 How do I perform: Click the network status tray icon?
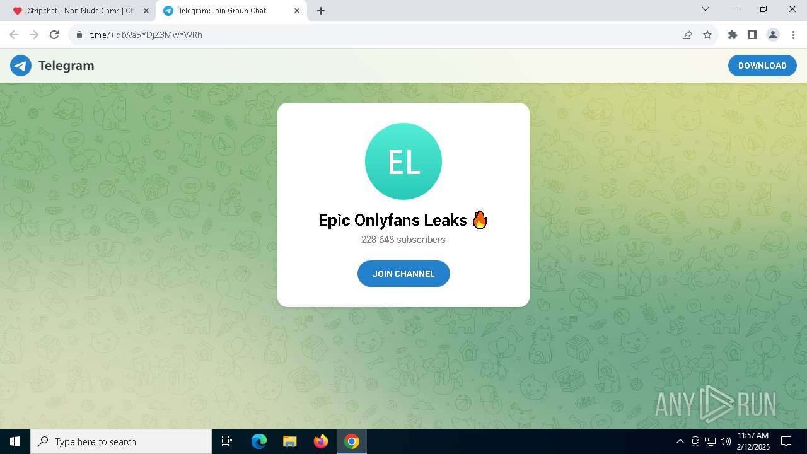pyautogui.click(x=711, y=441)
